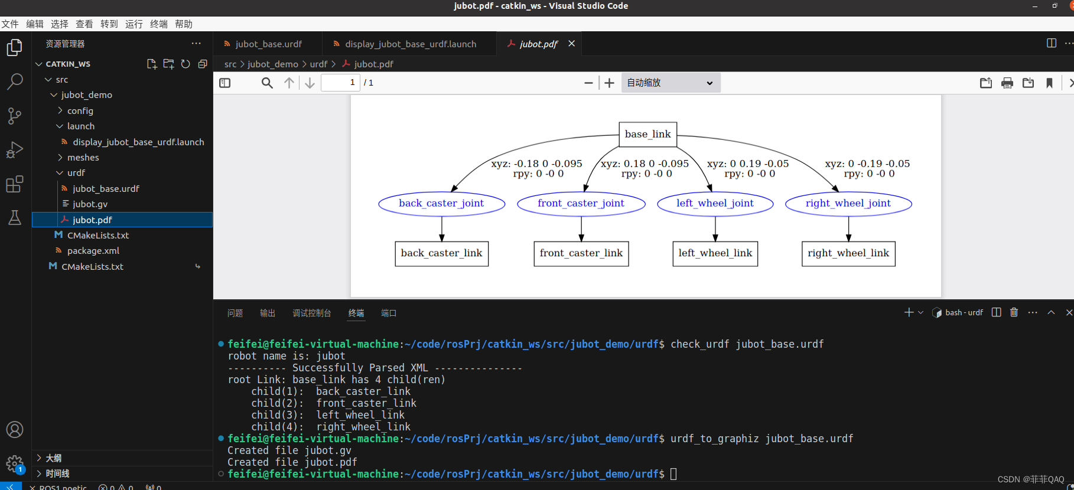This screenshot has width=1074, height=490.
Task: Open the Extensions view
Action: [15, 184]
